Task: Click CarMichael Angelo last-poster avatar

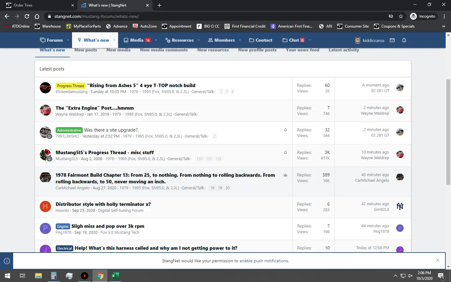Action: [x=400, y=177]
